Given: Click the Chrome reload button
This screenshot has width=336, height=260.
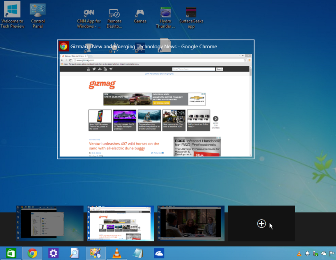Looking at the screenshot, I should (70, 60).
